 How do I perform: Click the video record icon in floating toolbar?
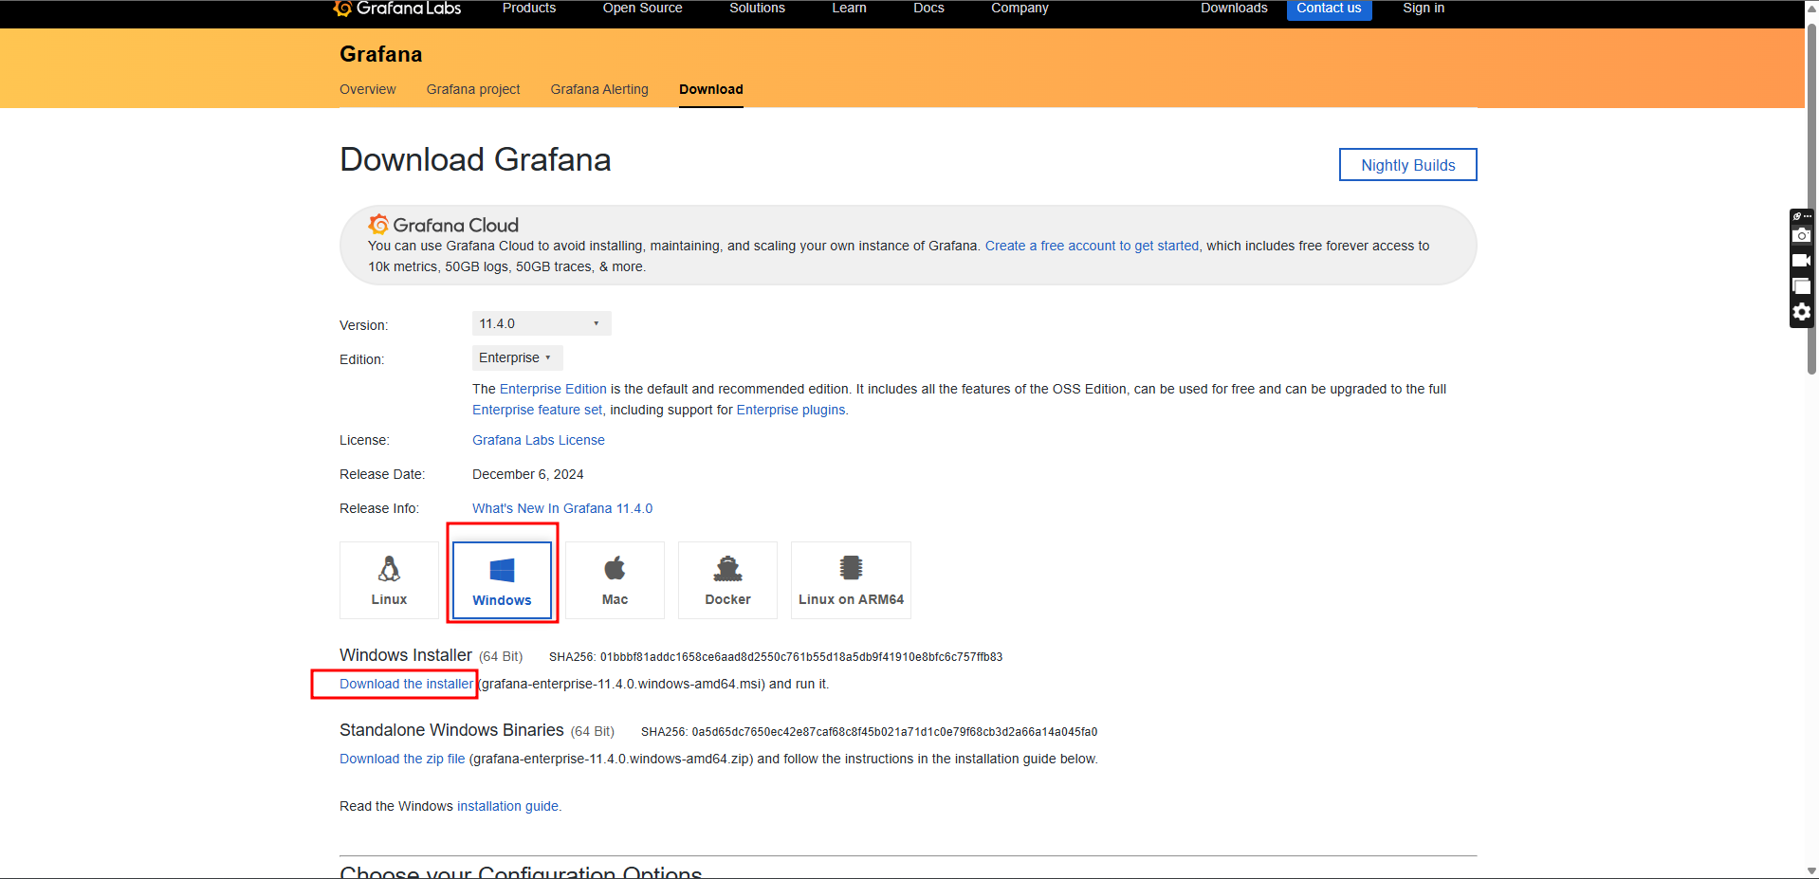click(1801, 261)
